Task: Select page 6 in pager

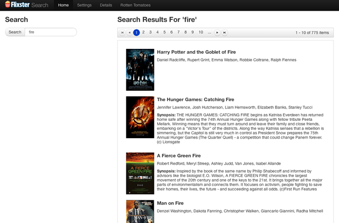Action: click(x=171, y=32)
